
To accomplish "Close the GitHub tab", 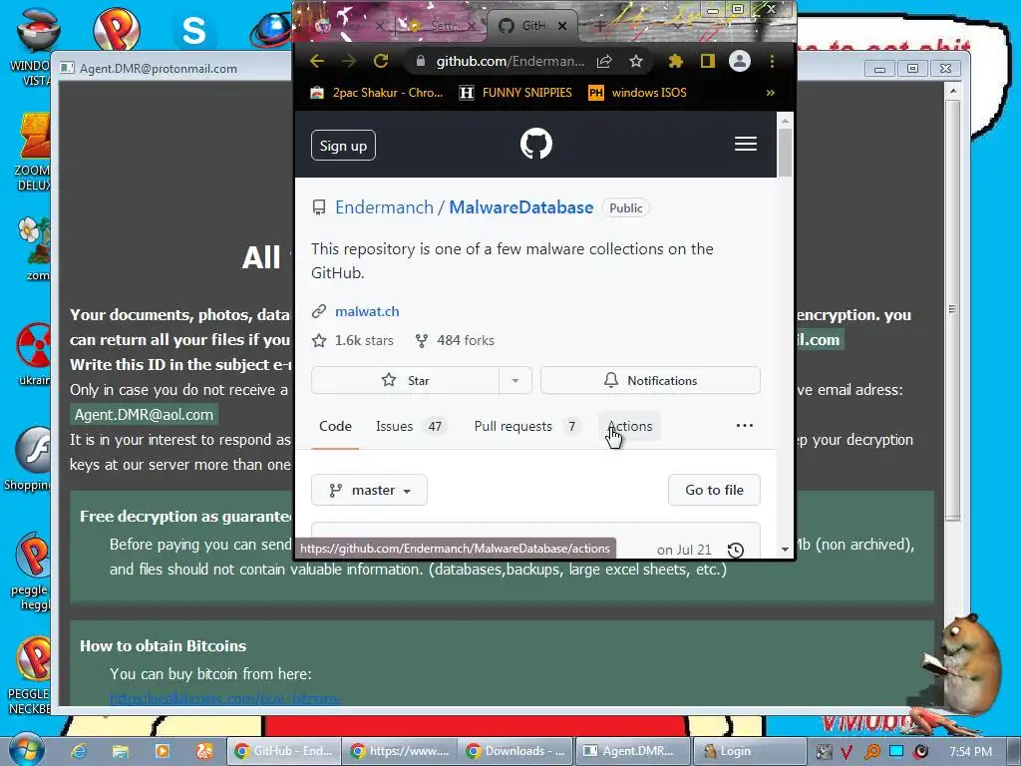I will pos(562,26).
